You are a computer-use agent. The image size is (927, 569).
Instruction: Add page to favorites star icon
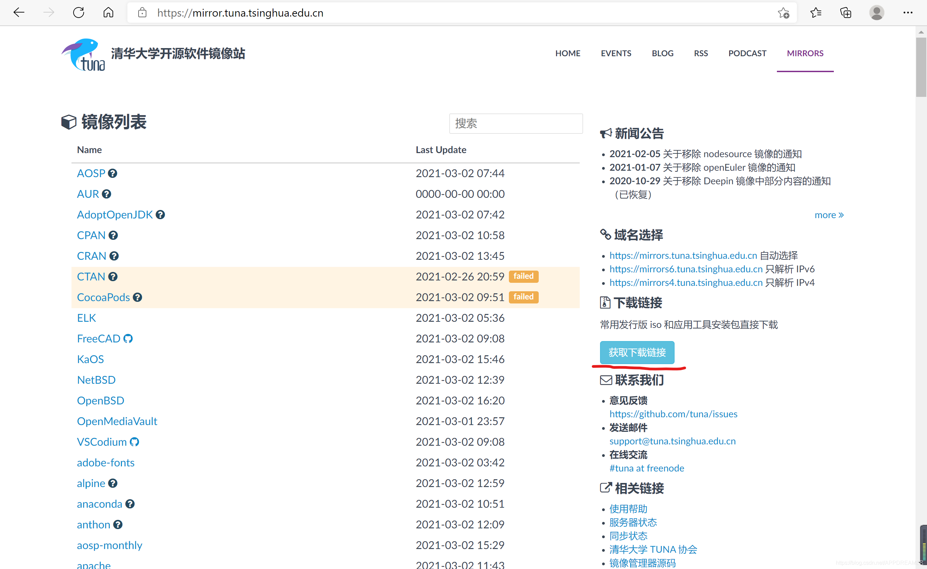click(783, 13)
